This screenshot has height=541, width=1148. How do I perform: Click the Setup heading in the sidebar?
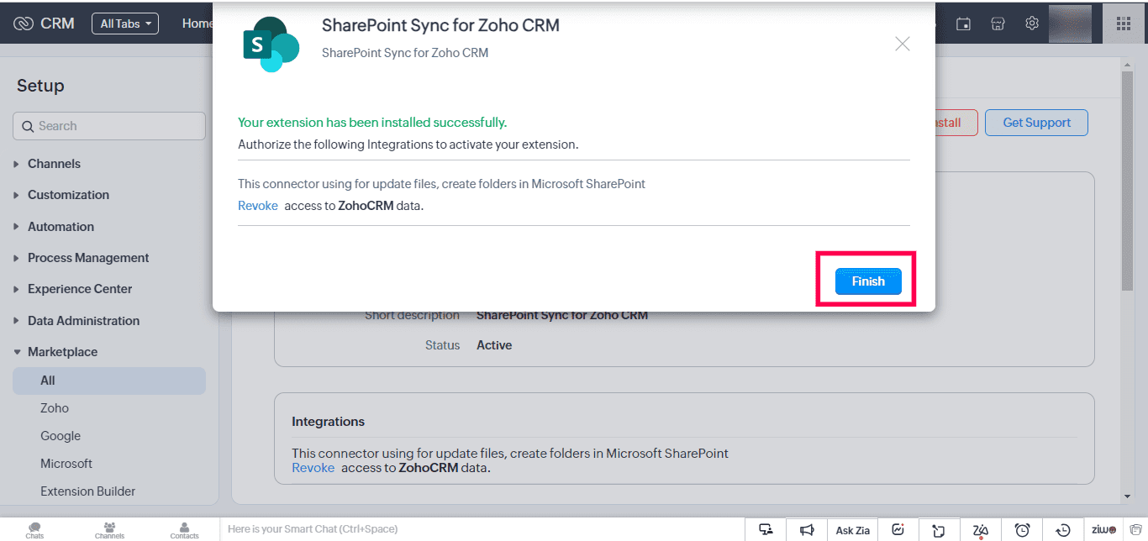click(40, 86)
